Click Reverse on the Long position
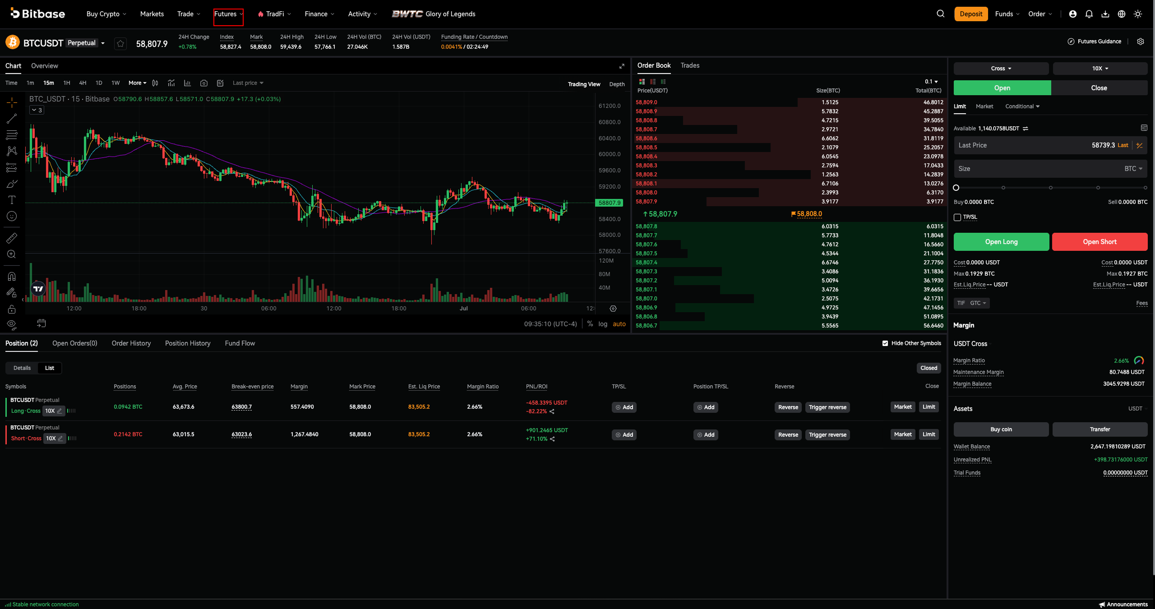 (x=788, y=407)
